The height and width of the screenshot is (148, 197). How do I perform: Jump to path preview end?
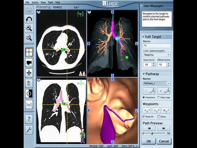[164, 128]
